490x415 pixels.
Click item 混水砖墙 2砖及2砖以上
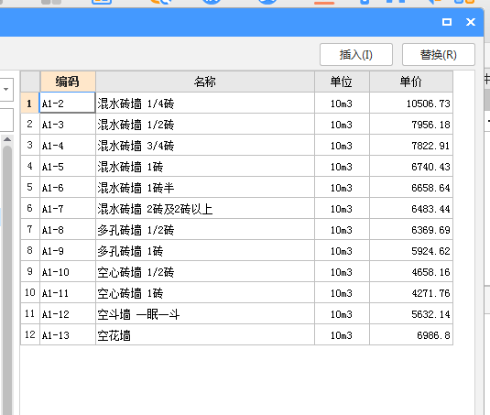pos(205,208)
